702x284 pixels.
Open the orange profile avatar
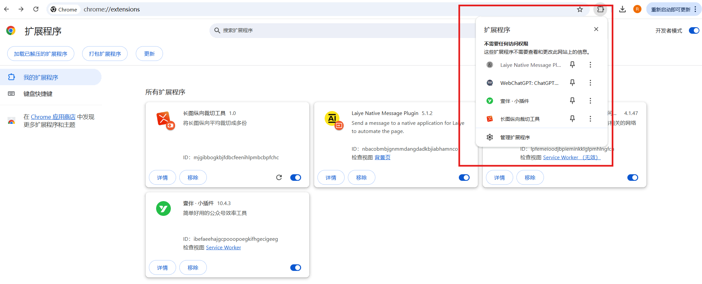coord(637,9)
